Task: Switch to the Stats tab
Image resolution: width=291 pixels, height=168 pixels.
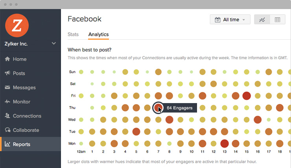Action: click(73, 34)
